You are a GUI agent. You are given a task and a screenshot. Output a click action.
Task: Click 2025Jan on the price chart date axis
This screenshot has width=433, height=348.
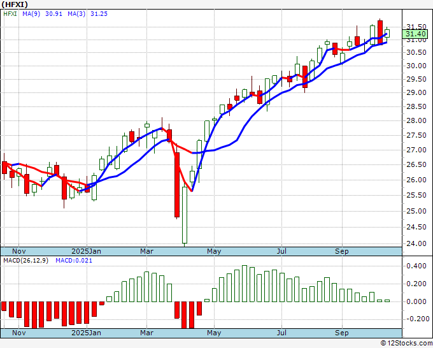(x=86, y=251)
